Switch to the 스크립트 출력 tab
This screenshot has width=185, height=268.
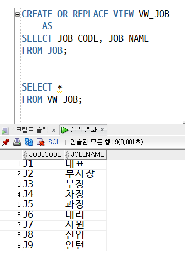point(28,130)
